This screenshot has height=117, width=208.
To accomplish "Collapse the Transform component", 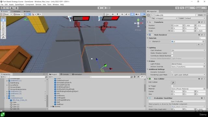I will point(148,22).
